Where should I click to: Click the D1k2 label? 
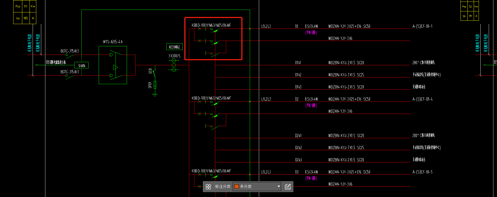pyautogui.click(x=298, y=75)
